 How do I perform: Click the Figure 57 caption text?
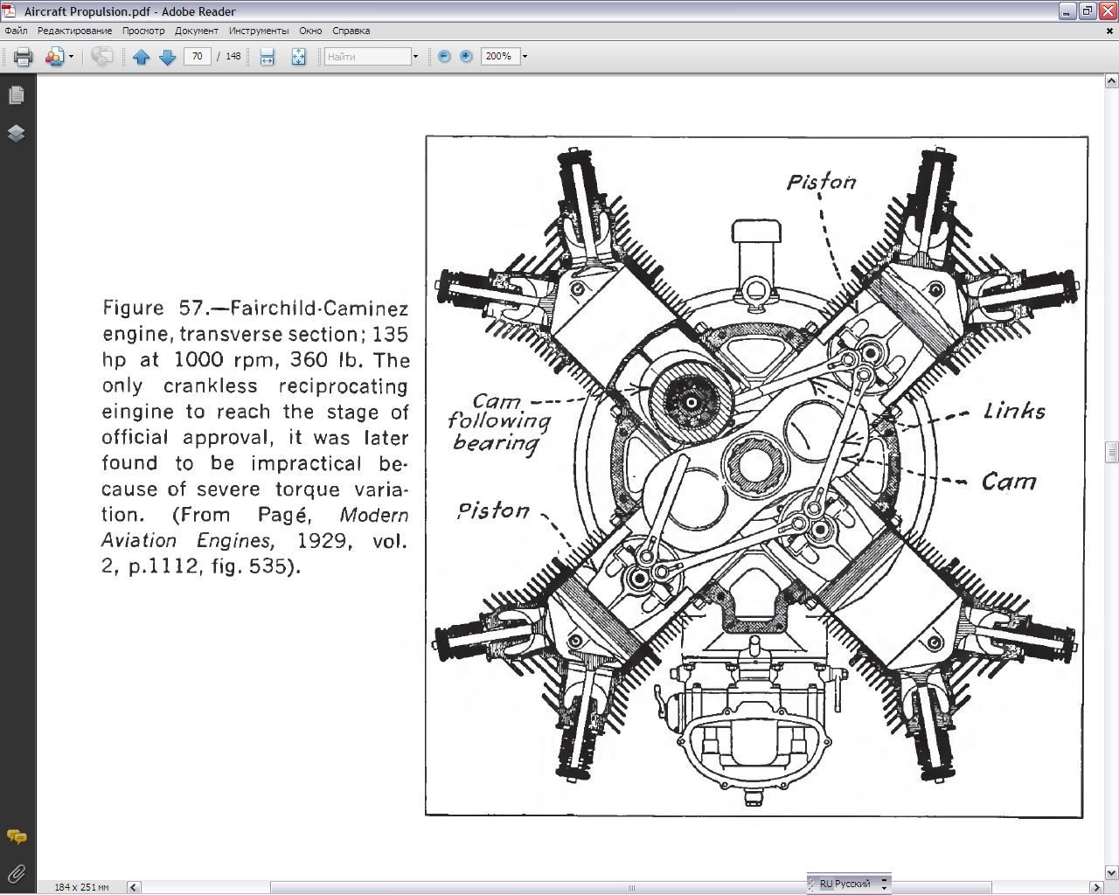point(254,437)
